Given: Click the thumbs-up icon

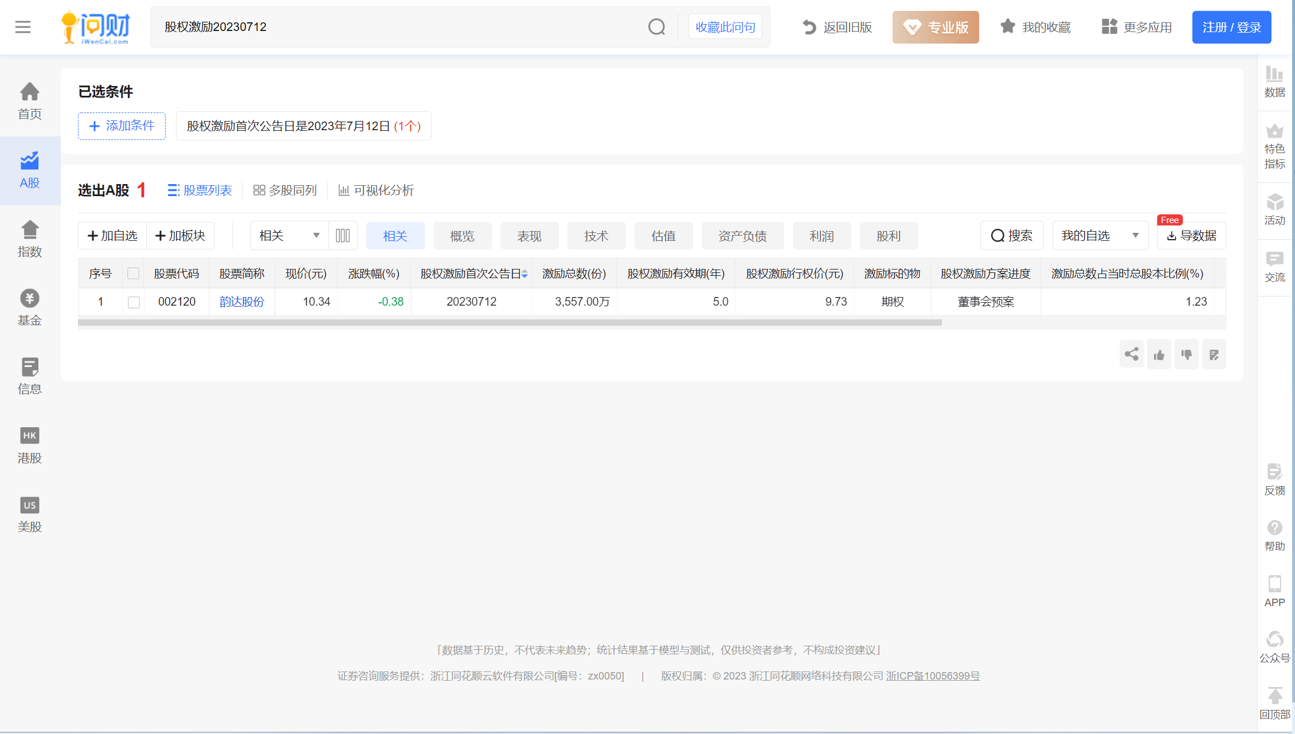Looking at the screenshot, I should coord(1159,354).
